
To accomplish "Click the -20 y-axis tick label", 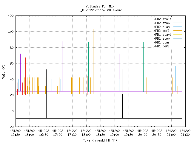I will point(11,127).
